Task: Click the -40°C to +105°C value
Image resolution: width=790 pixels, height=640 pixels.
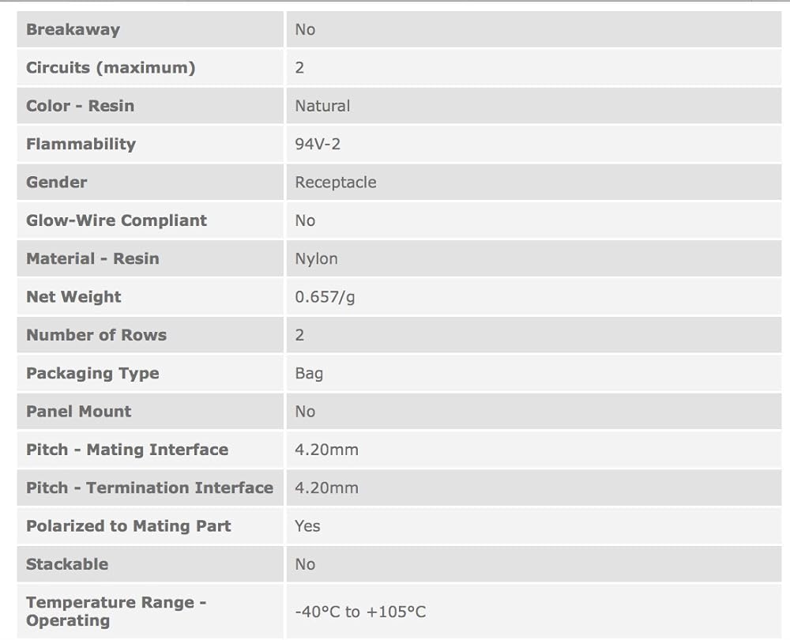Action: point(360,612)
